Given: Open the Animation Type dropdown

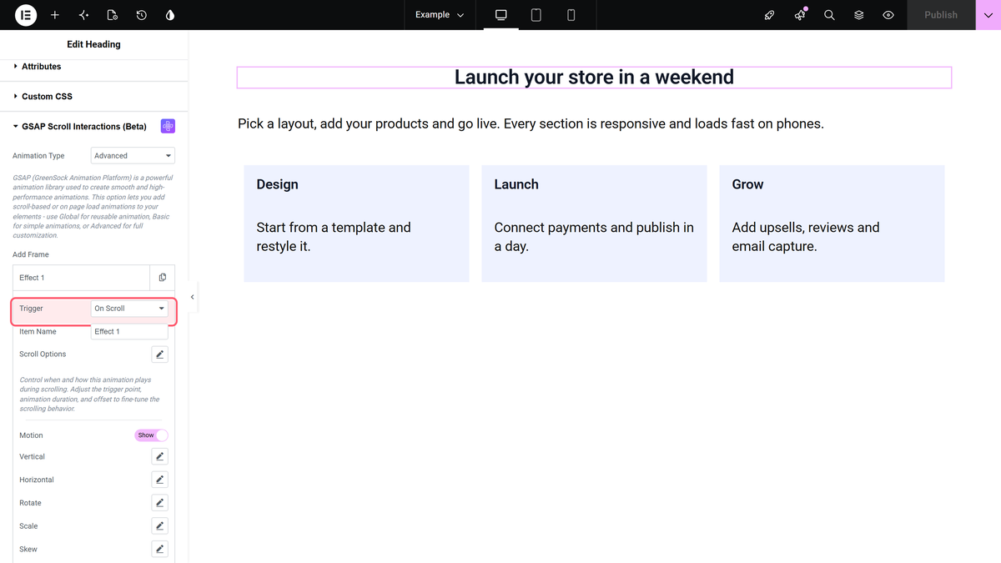Looking at the screenshot, I should [x=133, y=156].
